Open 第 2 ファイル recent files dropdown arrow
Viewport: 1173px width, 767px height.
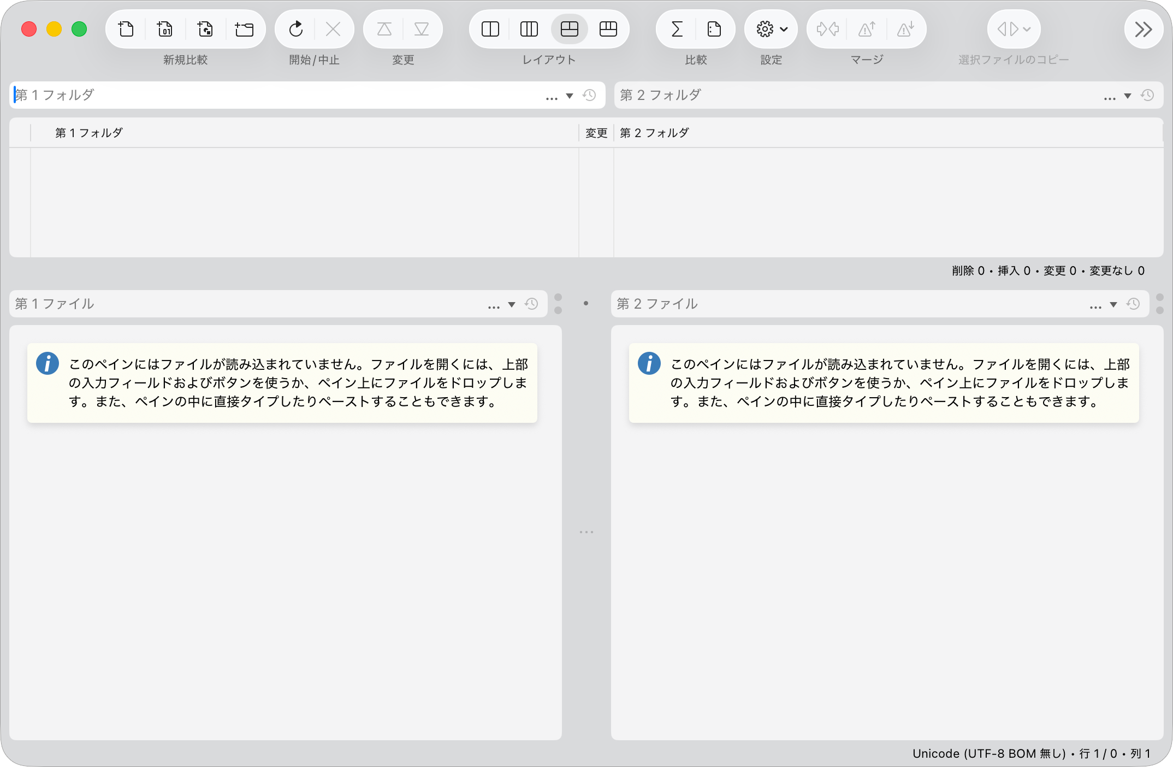click(x=1113, y=305)
